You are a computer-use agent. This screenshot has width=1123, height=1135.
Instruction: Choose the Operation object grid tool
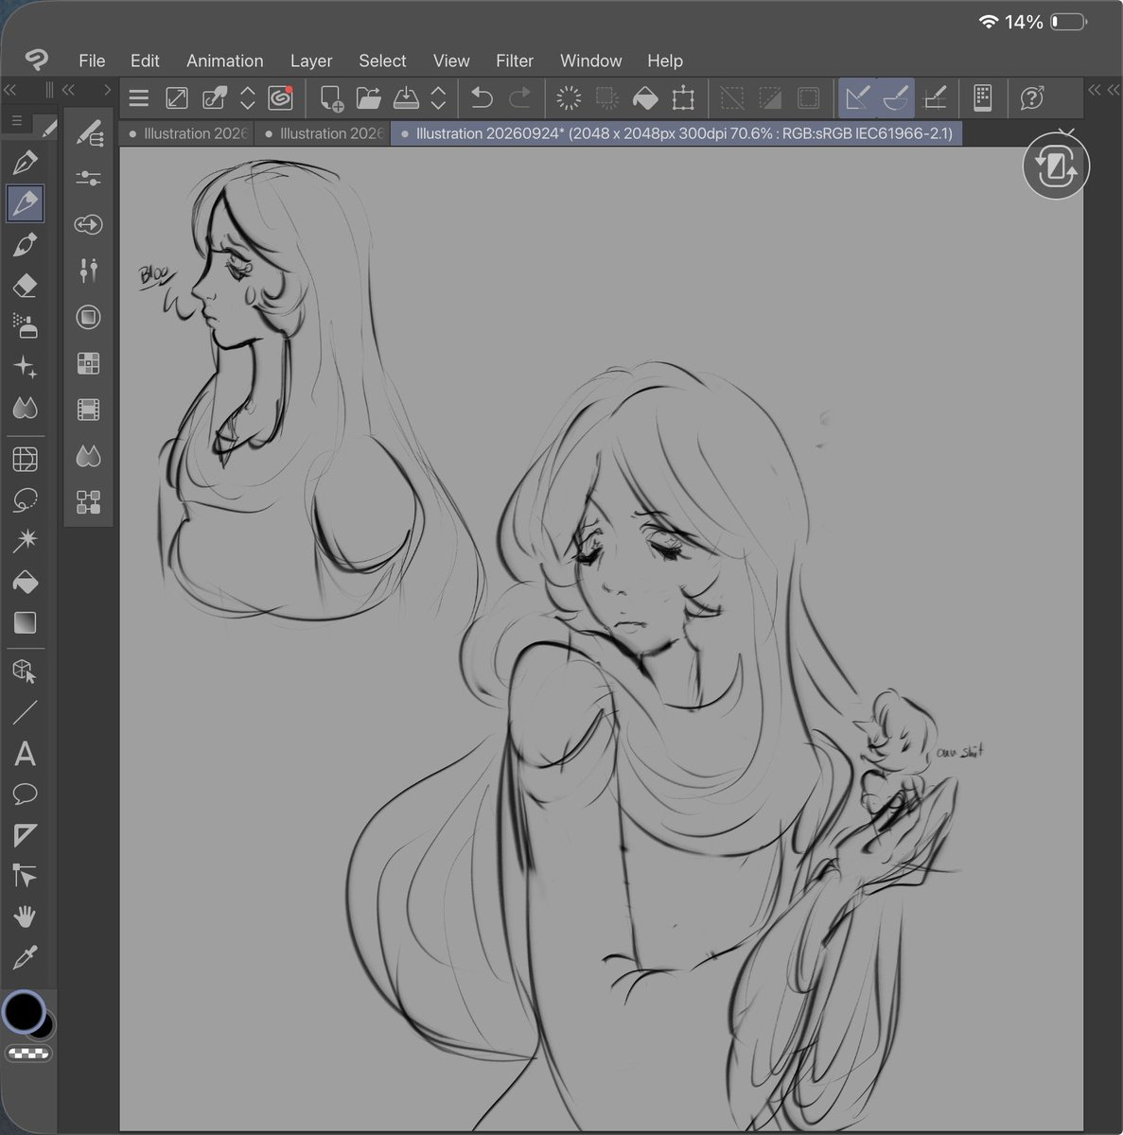[x=26, y=460]
